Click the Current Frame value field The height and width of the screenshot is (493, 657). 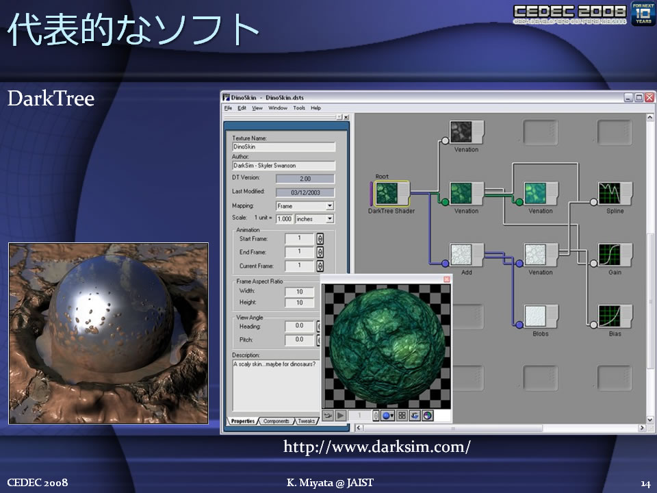click(299, 266)
